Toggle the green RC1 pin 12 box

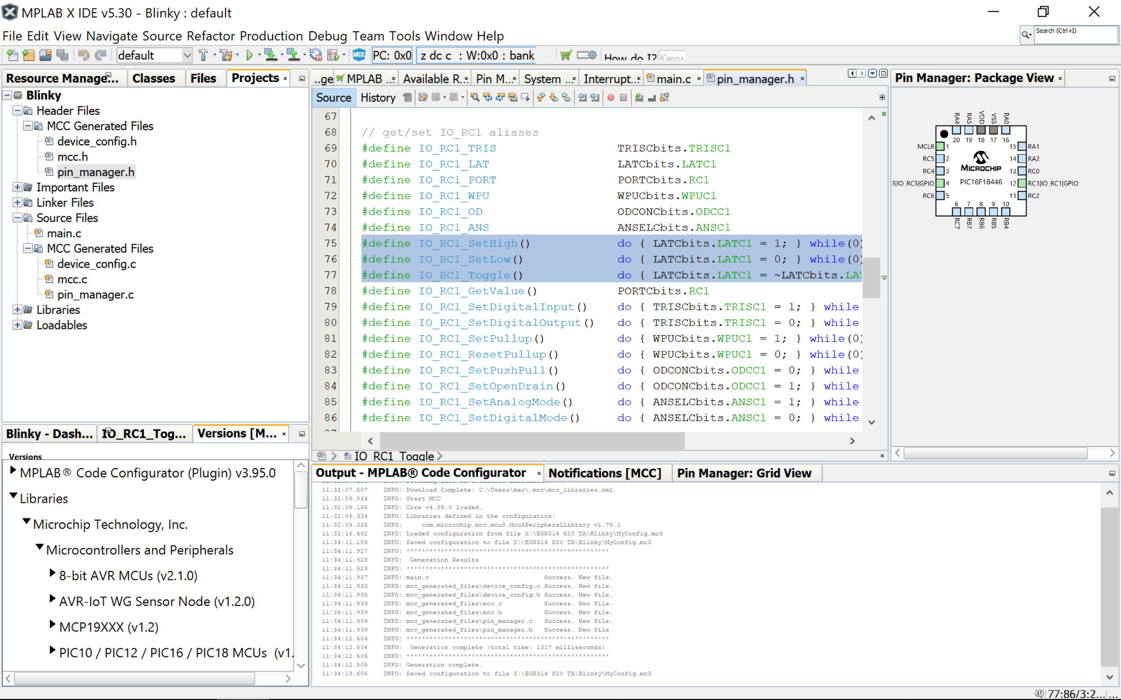click(1022, 183)
